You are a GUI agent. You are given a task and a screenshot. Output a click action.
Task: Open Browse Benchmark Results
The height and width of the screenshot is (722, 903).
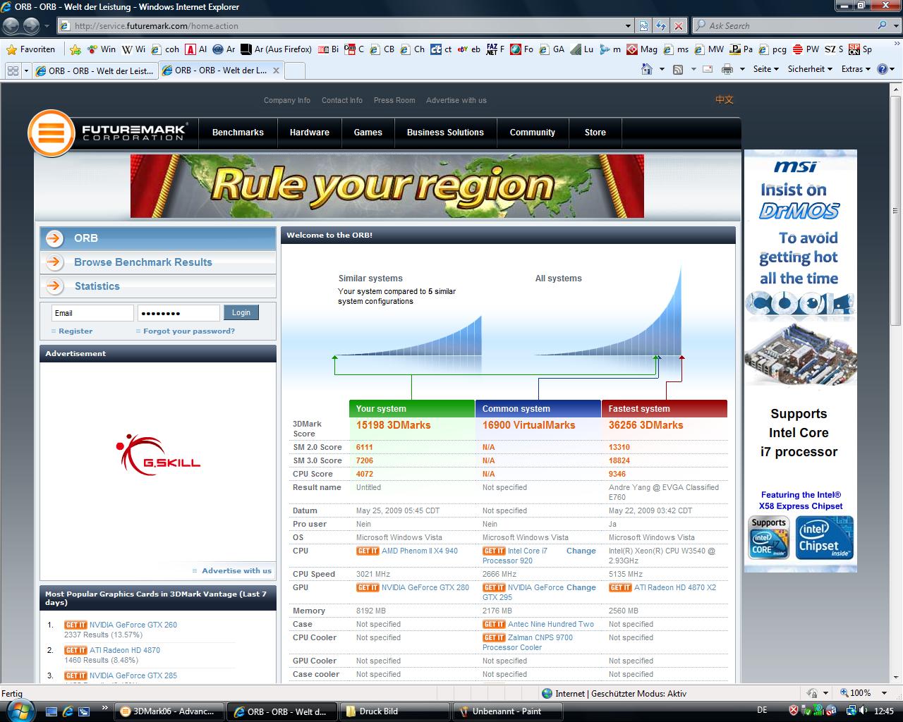(x=158, y=262)
